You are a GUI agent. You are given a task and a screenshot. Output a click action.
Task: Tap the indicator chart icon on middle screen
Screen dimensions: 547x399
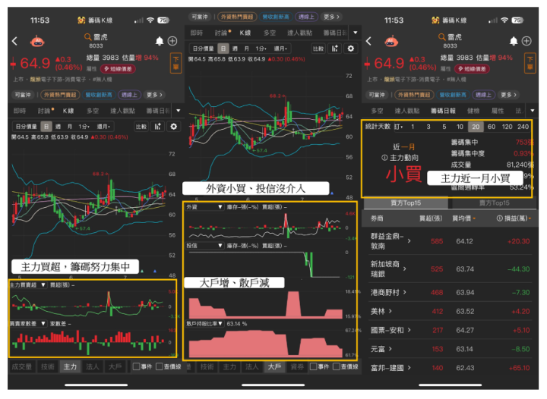click(335, 49)
